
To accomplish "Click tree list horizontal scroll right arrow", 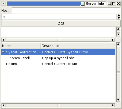I will point(113,106).
